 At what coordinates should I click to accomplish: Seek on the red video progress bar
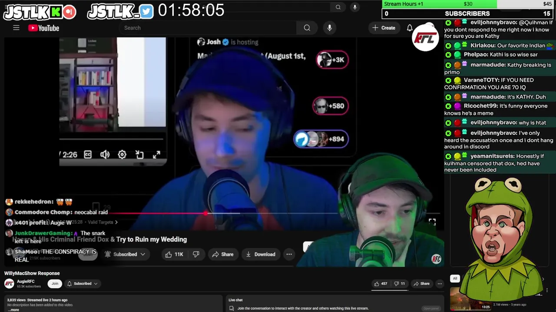pyautogui.click(x=222, y=213)
